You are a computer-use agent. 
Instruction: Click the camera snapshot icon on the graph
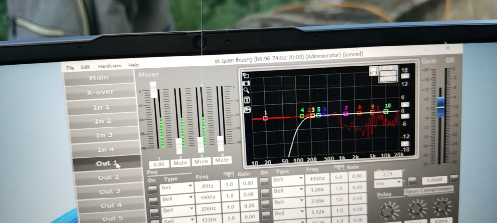point(246,83)
